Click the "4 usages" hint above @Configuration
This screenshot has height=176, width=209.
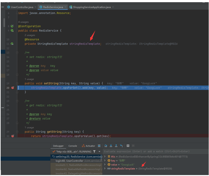23,22
